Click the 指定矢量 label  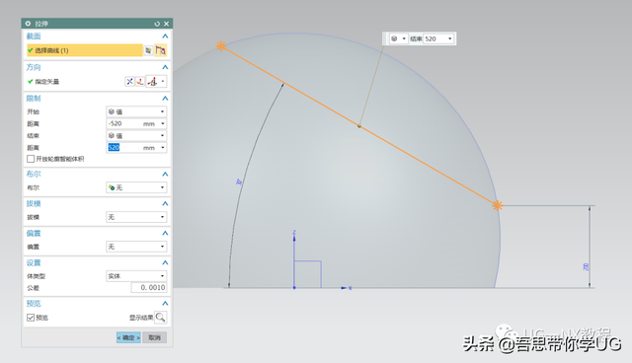[46, 82]
